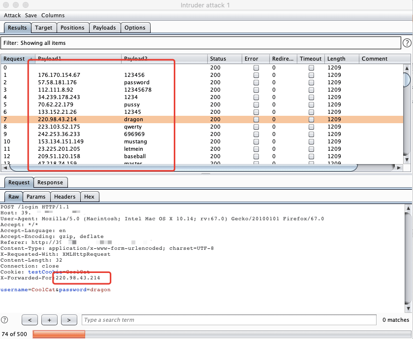Click results table scroll left arrow
Screen dimensions: 413x339
click(x=5, y=168)
